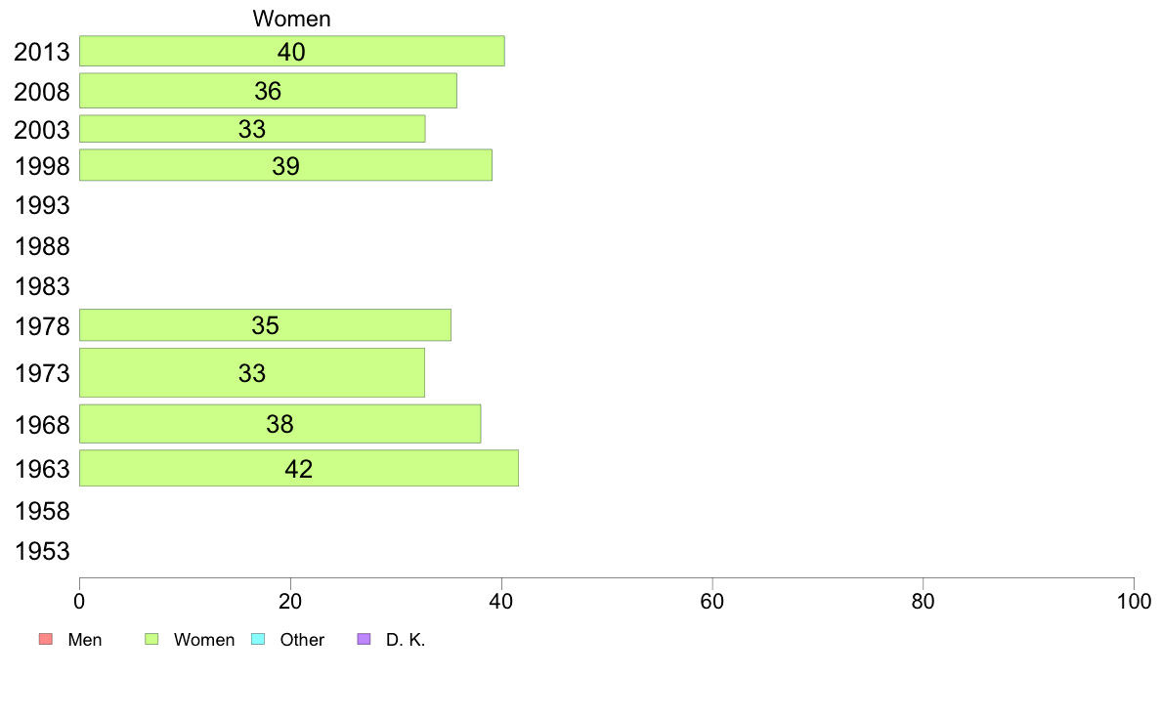1161x719 pixels.
Task: Click the Other legend label text
Action: [302, 640]
